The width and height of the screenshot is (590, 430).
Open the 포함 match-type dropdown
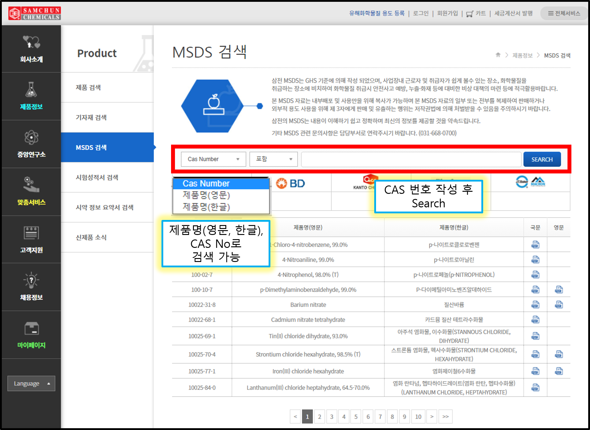(273, 159)
